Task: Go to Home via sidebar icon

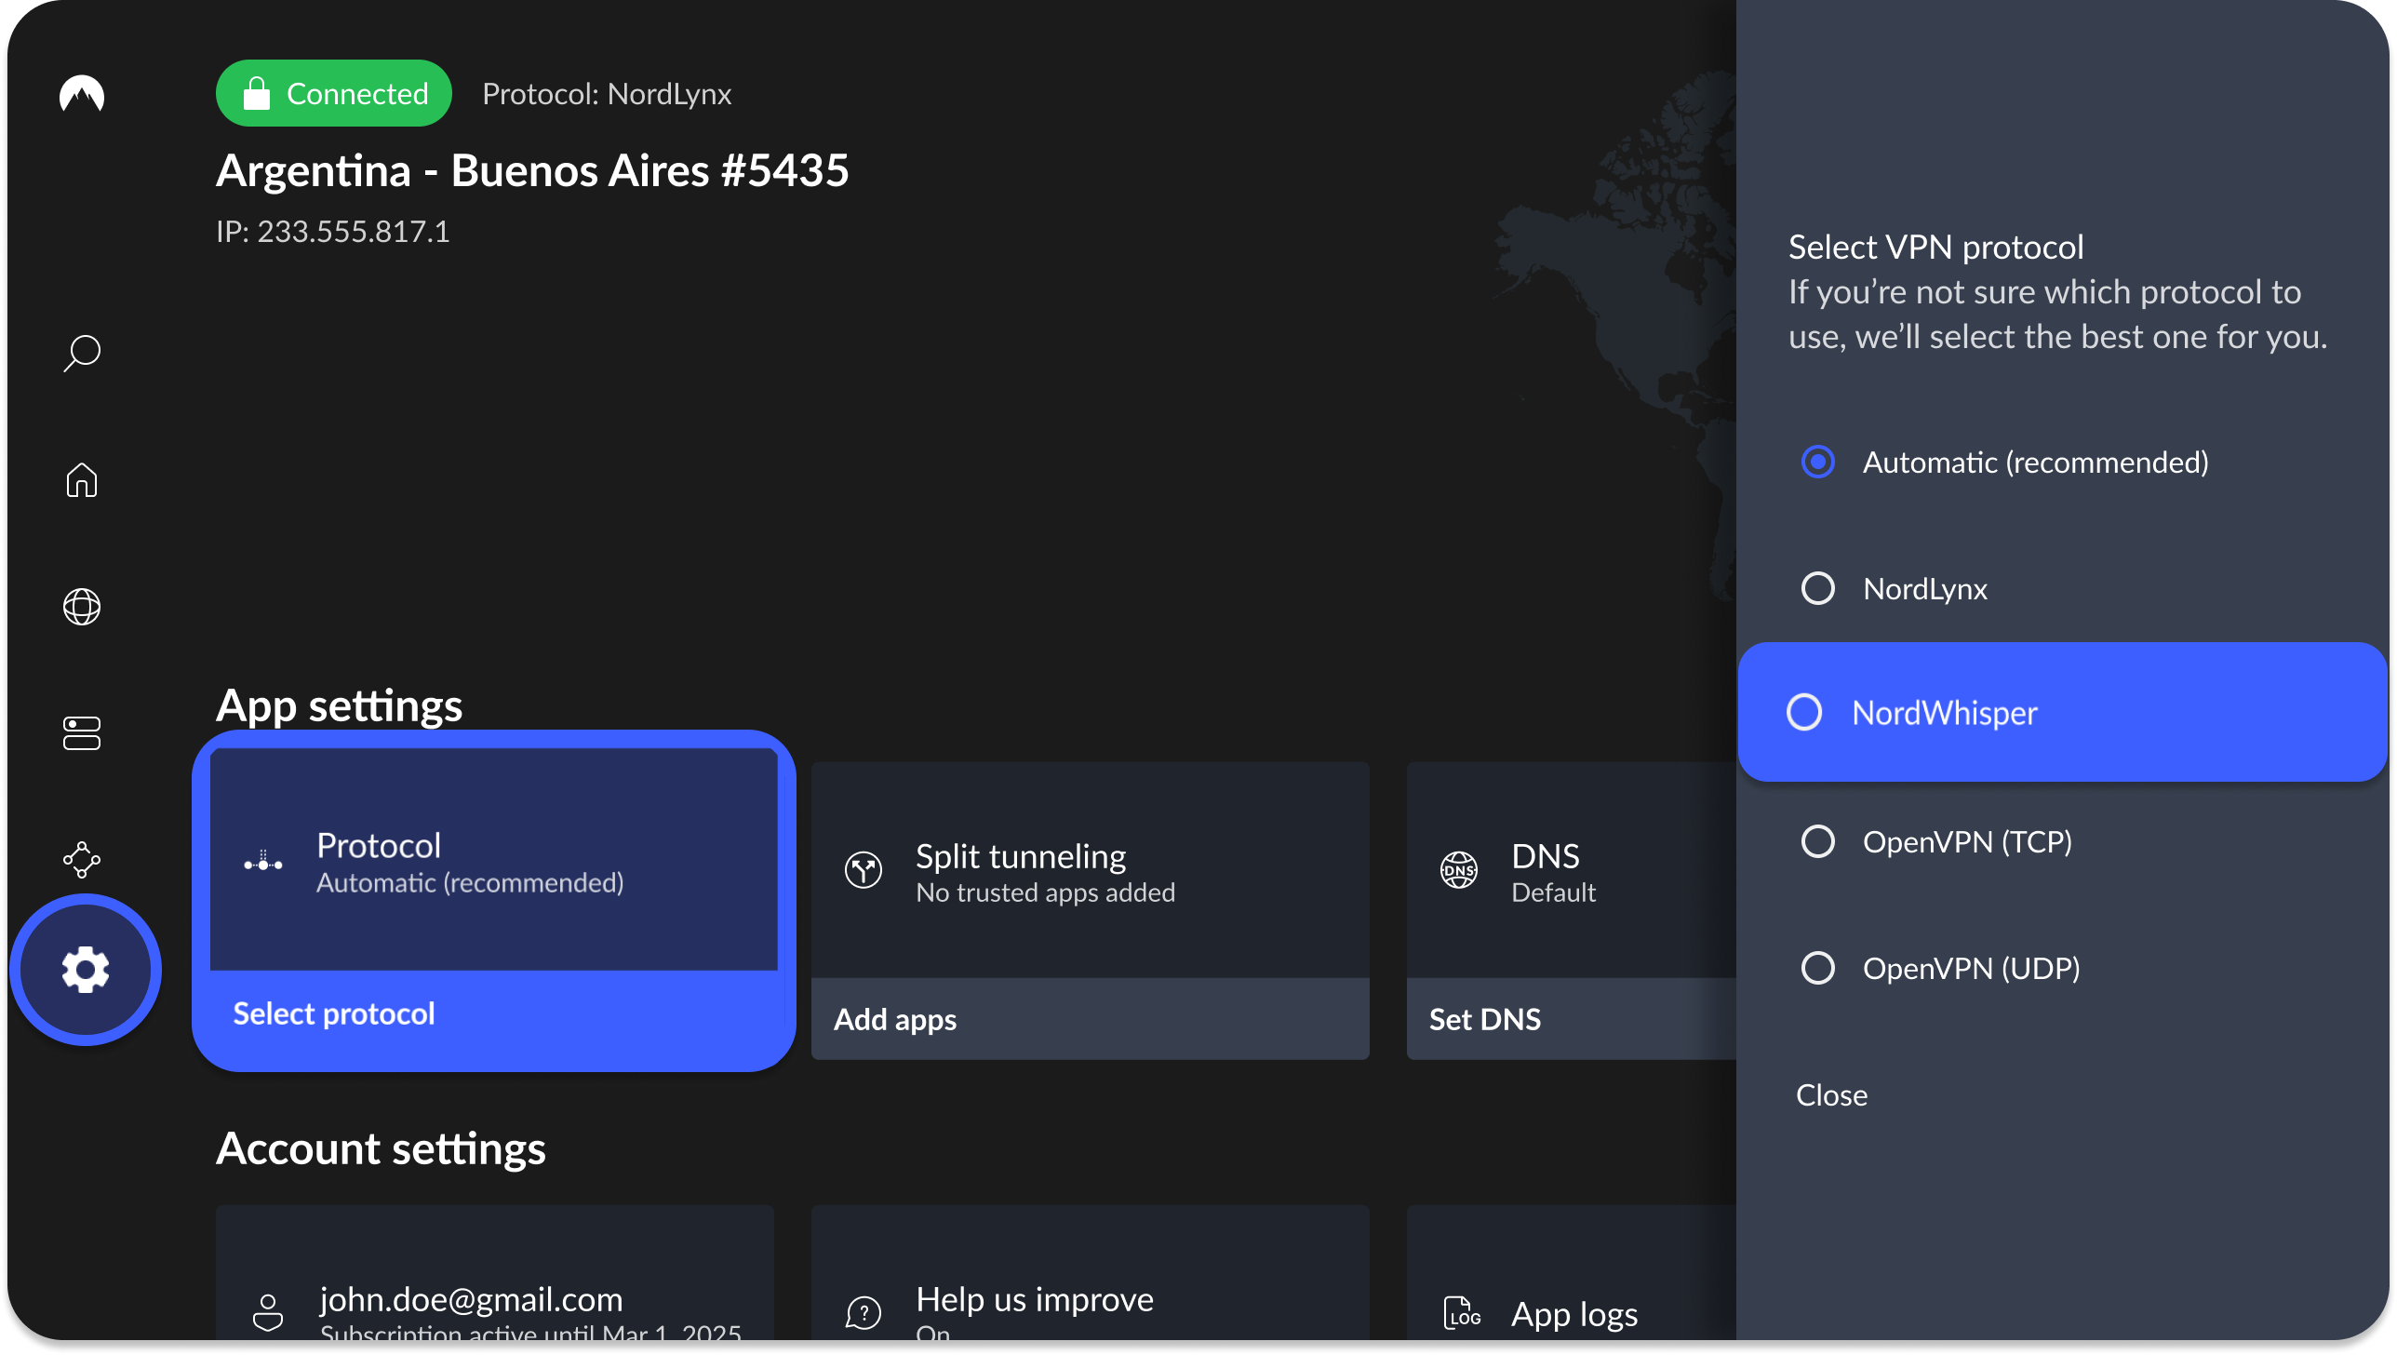Action: (x=82, y=480)
